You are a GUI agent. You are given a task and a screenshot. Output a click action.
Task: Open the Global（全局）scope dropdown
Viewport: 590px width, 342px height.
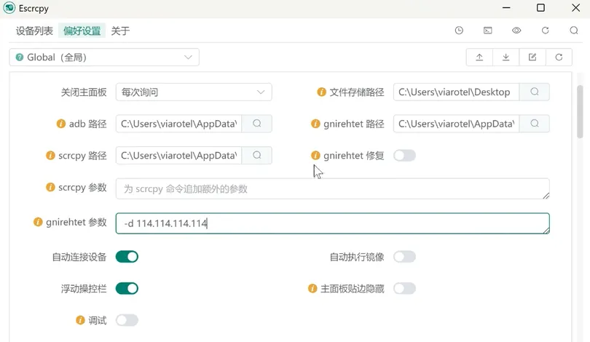tap(104, 57)
